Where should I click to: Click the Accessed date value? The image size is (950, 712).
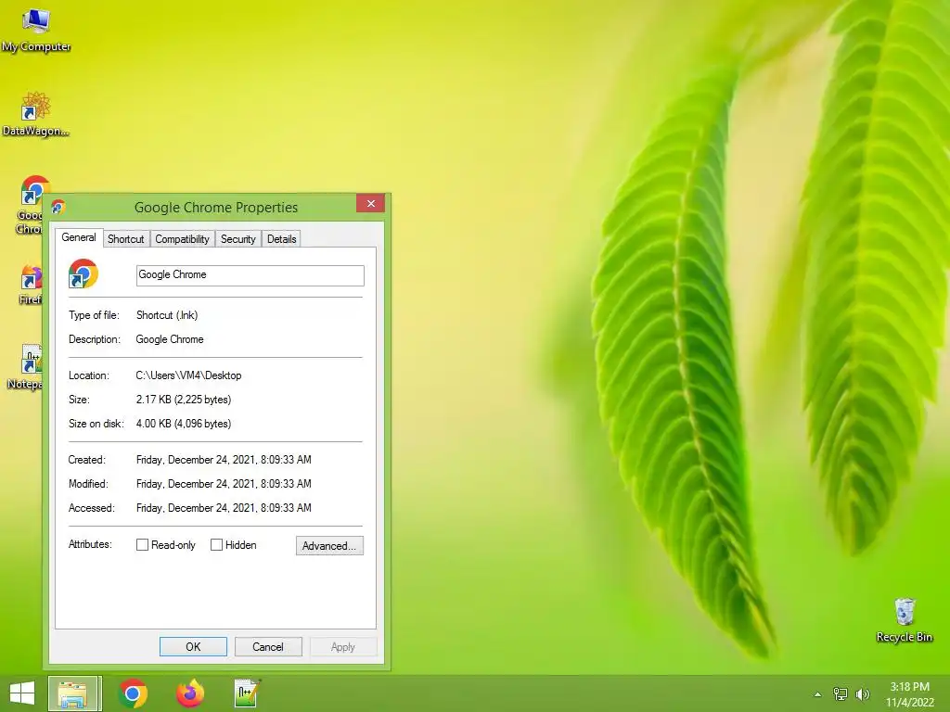224,508
